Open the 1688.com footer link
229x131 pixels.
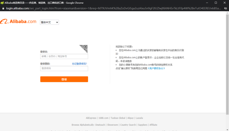pyautogui.click(x=103, y=118)
